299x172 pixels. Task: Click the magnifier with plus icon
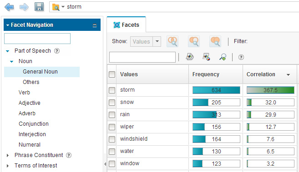223,57
